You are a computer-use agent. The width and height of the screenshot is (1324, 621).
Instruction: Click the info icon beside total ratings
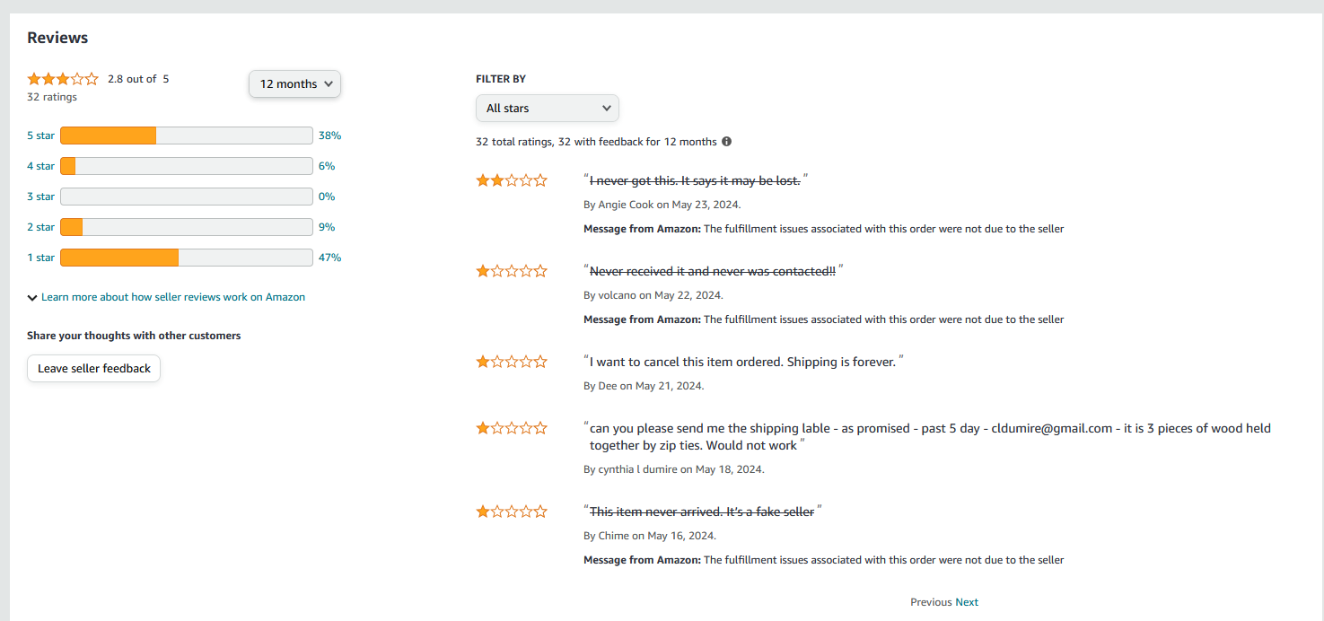click(x=727, y=142)
